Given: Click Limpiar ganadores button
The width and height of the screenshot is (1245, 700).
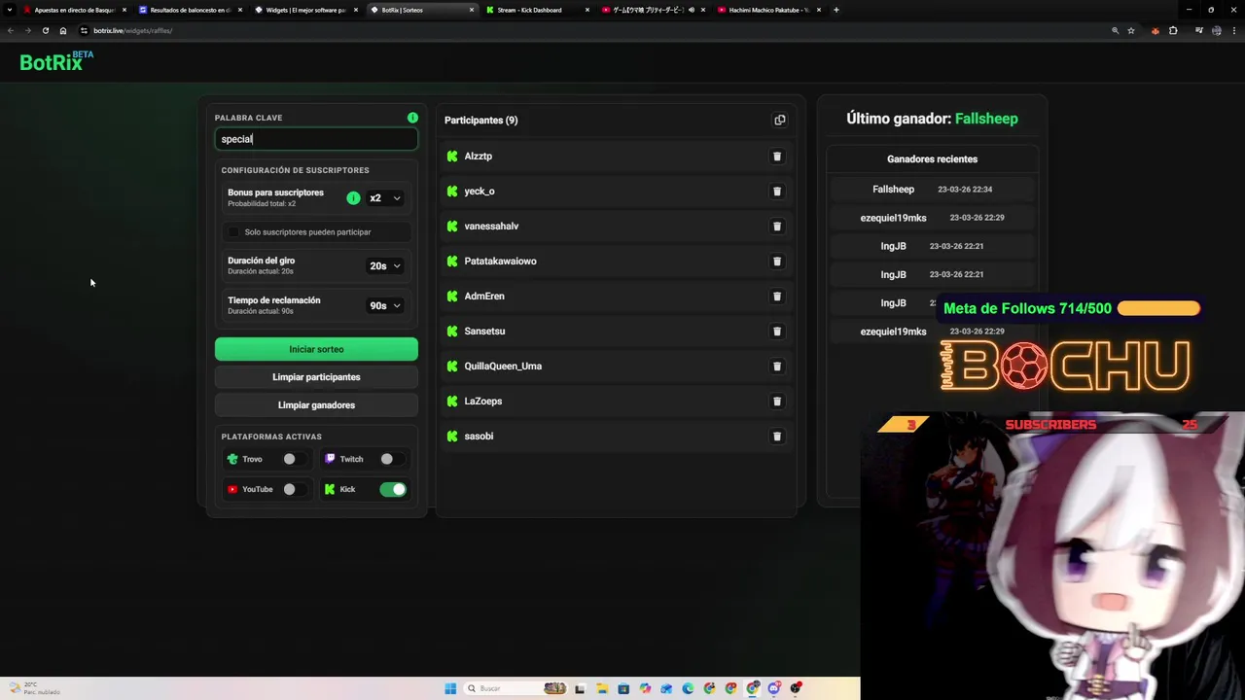Looking at the screenshot, I should (x=316, y=405).
